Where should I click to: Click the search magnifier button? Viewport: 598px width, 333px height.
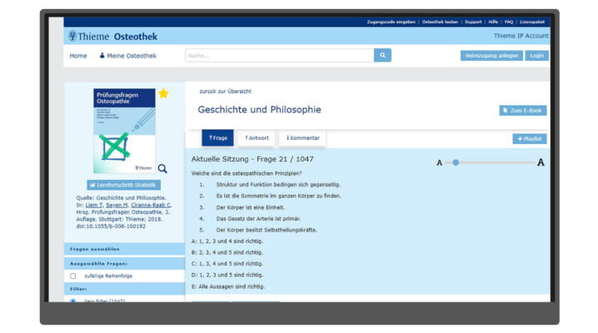[x=382, y=55]
